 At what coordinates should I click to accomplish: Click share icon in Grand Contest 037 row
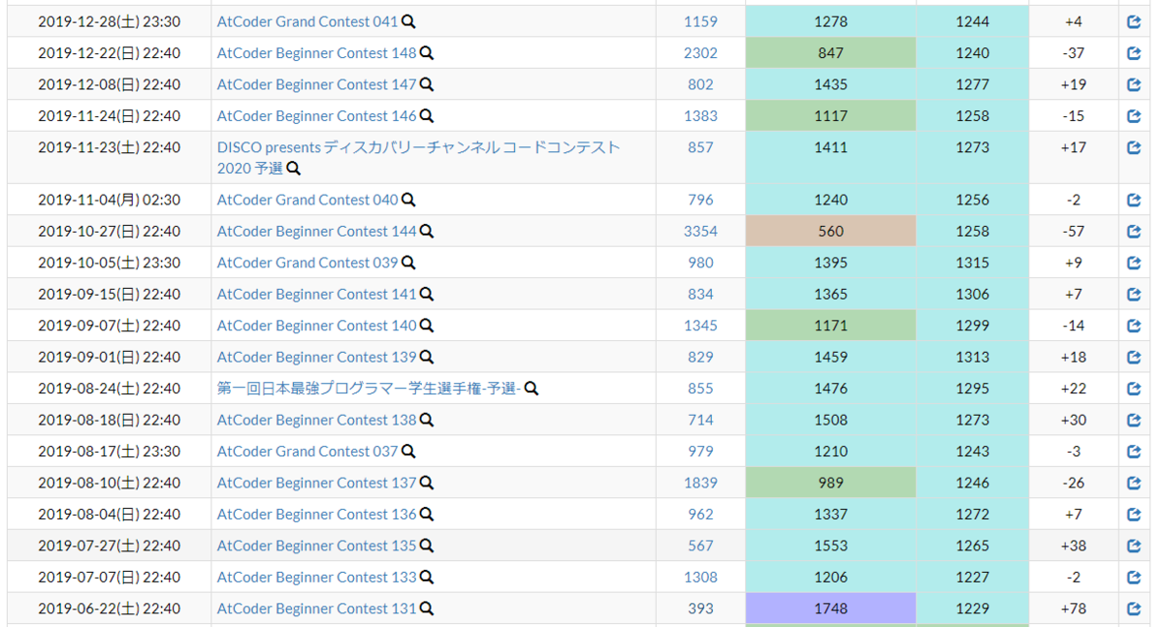[1134, 452]
